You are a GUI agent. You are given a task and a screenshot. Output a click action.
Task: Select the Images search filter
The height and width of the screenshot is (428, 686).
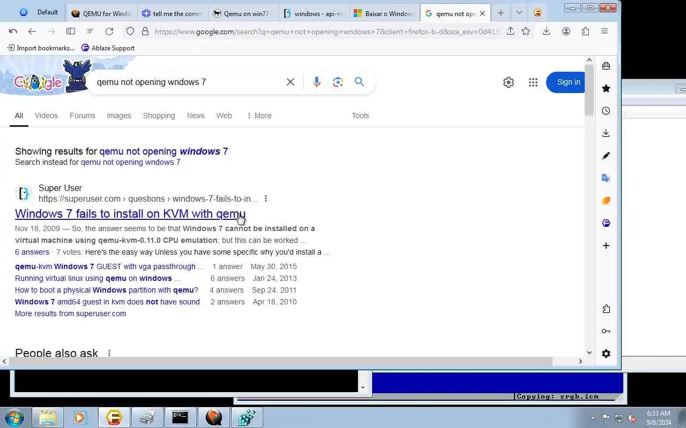pos(119,116)
